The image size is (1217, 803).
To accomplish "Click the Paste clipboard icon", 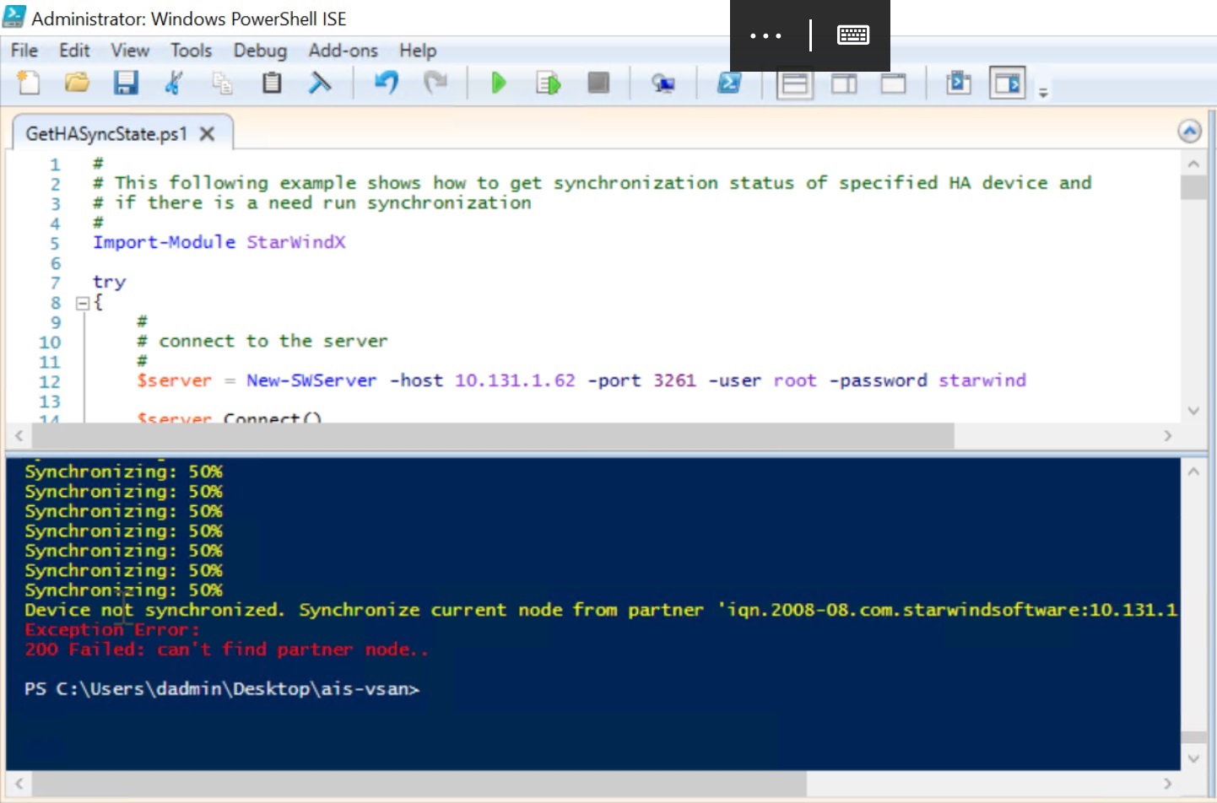I will [x=272, y=83].
